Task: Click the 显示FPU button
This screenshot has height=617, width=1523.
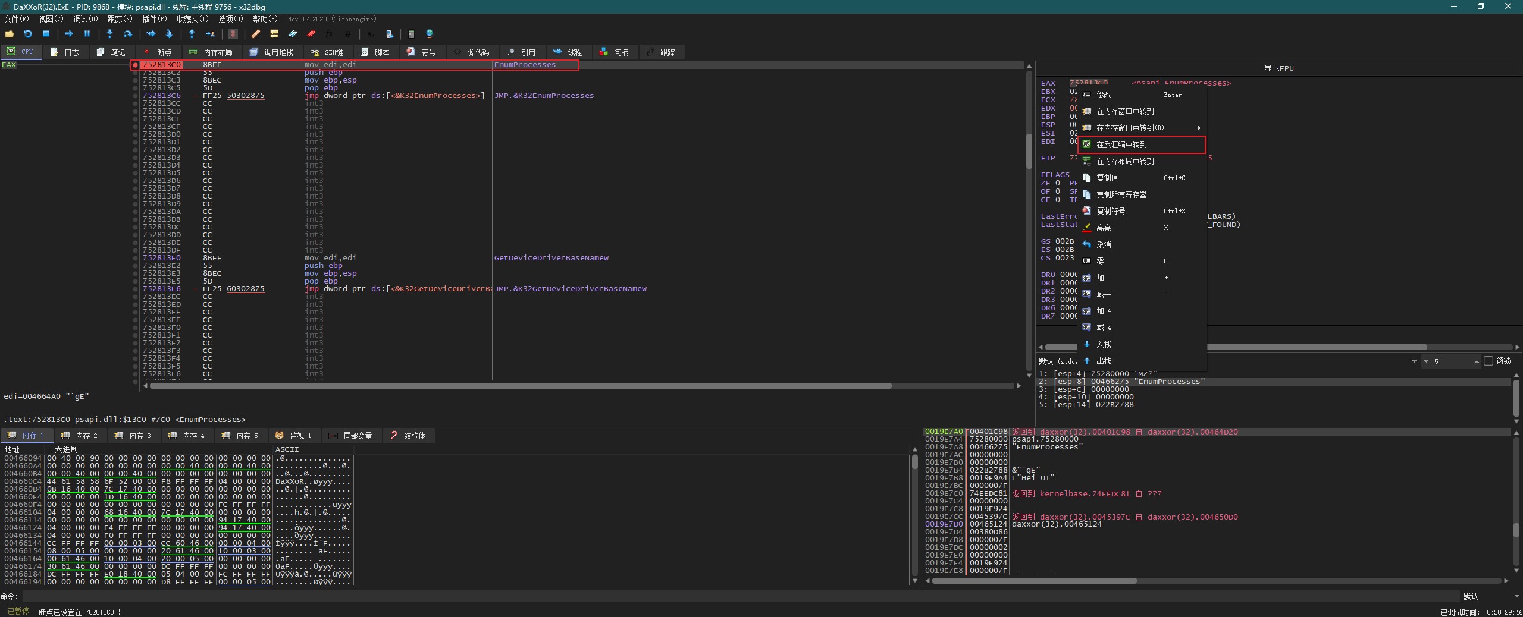Action: pyautogui.click(x=1278, y=68)
